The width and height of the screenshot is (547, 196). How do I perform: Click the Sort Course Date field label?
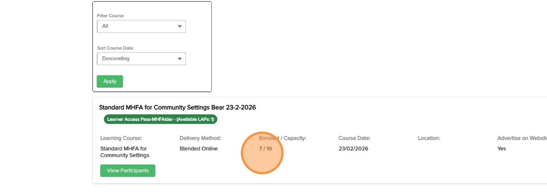pyautogui.click(x=115, y=48)
